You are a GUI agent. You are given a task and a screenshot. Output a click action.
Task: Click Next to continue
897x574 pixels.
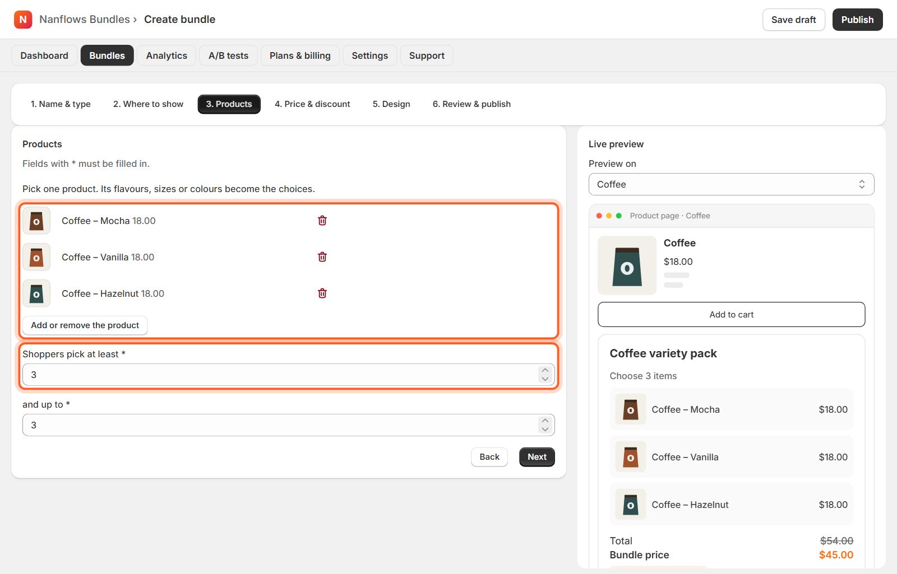[537, 457]
